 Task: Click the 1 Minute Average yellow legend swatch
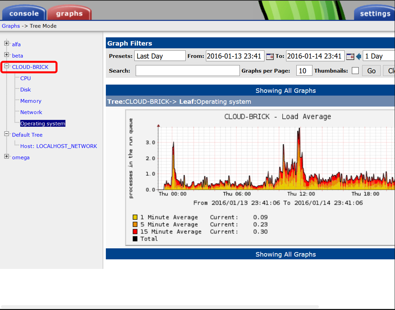(x=135, y=217)
